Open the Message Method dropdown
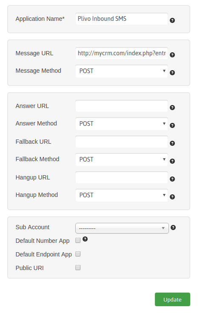 (x=121, y=71)
